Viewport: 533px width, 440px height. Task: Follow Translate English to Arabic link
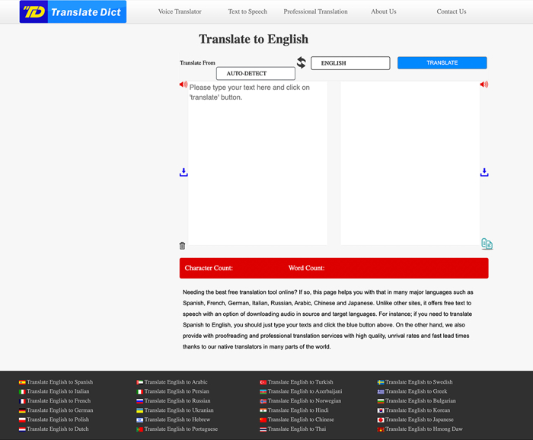click(175, 382)
